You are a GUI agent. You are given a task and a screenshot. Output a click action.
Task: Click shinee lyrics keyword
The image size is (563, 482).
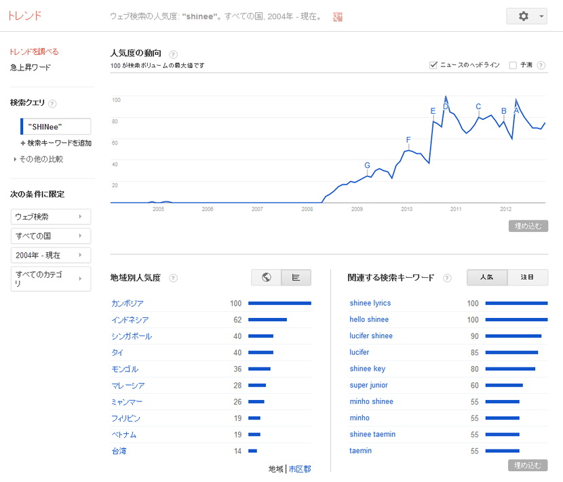click(370, 303)
